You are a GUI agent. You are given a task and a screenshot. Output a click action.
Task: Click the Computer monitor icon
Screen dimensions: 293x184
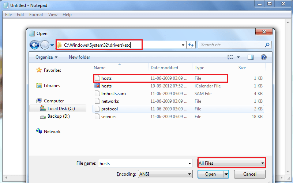(39, 101)
